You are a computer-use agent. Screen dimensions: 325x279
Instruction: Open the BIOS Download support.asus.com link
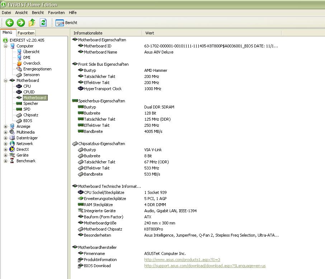tap(205, 266)
